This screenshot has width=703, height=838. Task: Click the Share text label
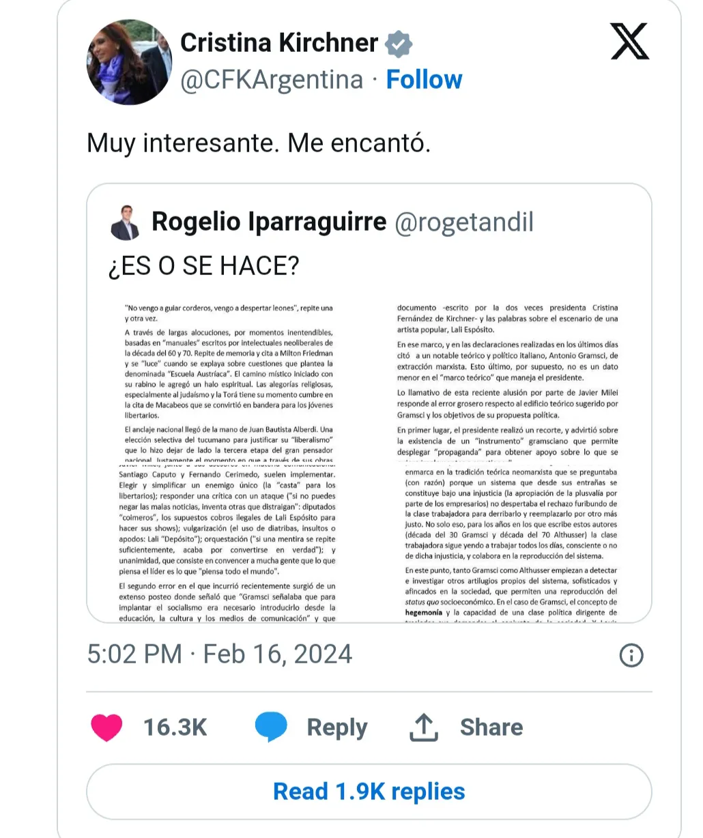(491, 727)
